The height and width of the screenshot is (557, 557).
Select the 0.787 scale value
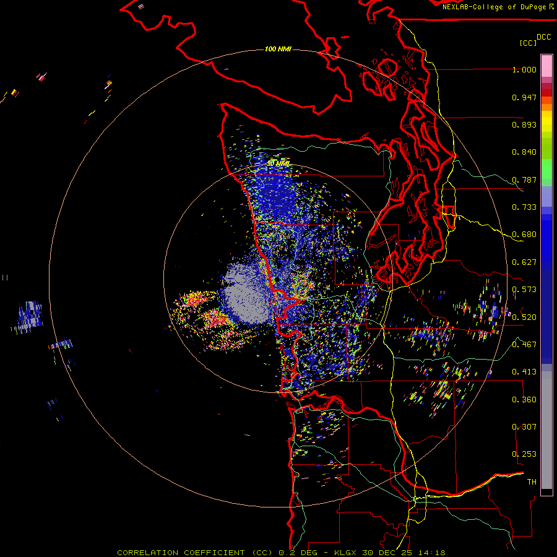pyautogui.click(x=524, y=179)
